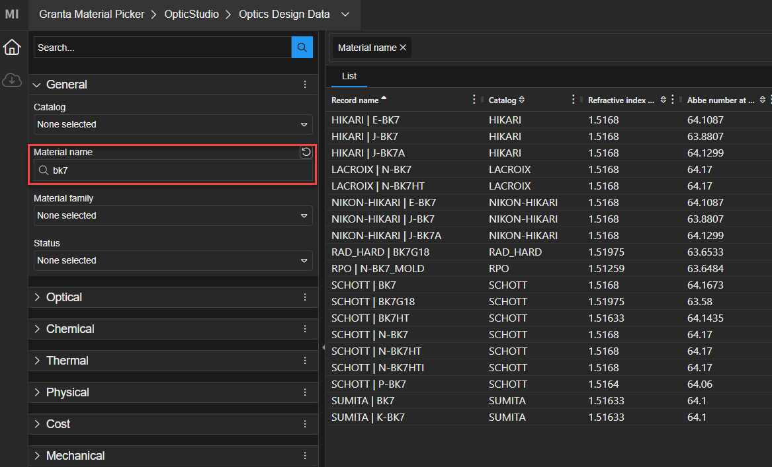Select record RAD_HARD | BK7G18
This screenshot has height=467, width=772.
[380, 252]
